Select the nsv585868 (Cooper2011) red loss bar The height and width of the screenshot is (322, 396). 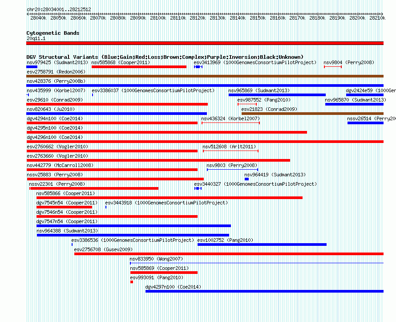[x=139, y=67]
